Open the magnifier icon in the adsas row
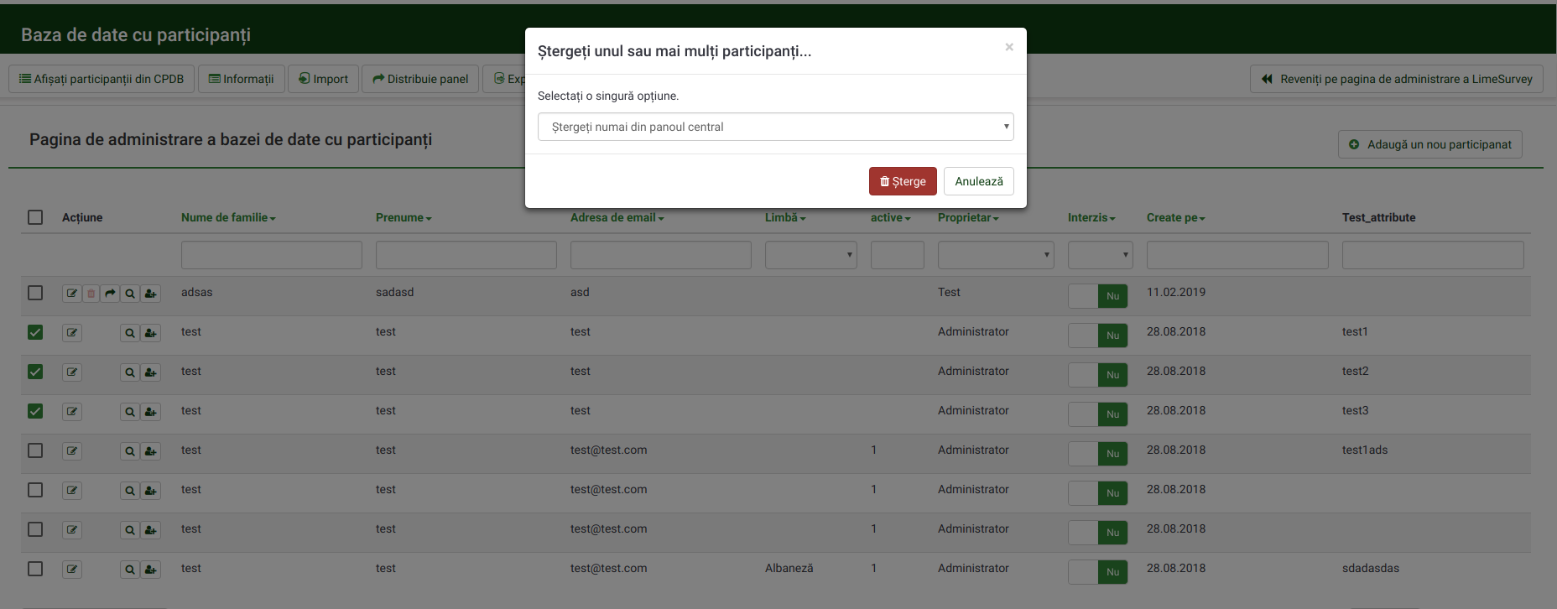This screenshot has height=609, width=1557. point(130,294)
